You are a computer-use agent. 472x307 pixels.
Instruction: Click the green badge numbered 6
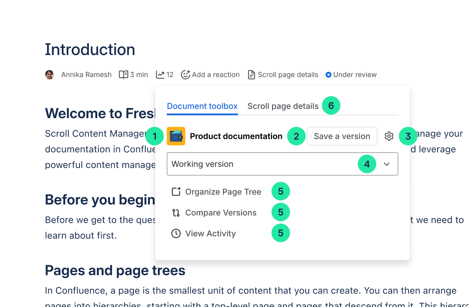coord(331,106)
